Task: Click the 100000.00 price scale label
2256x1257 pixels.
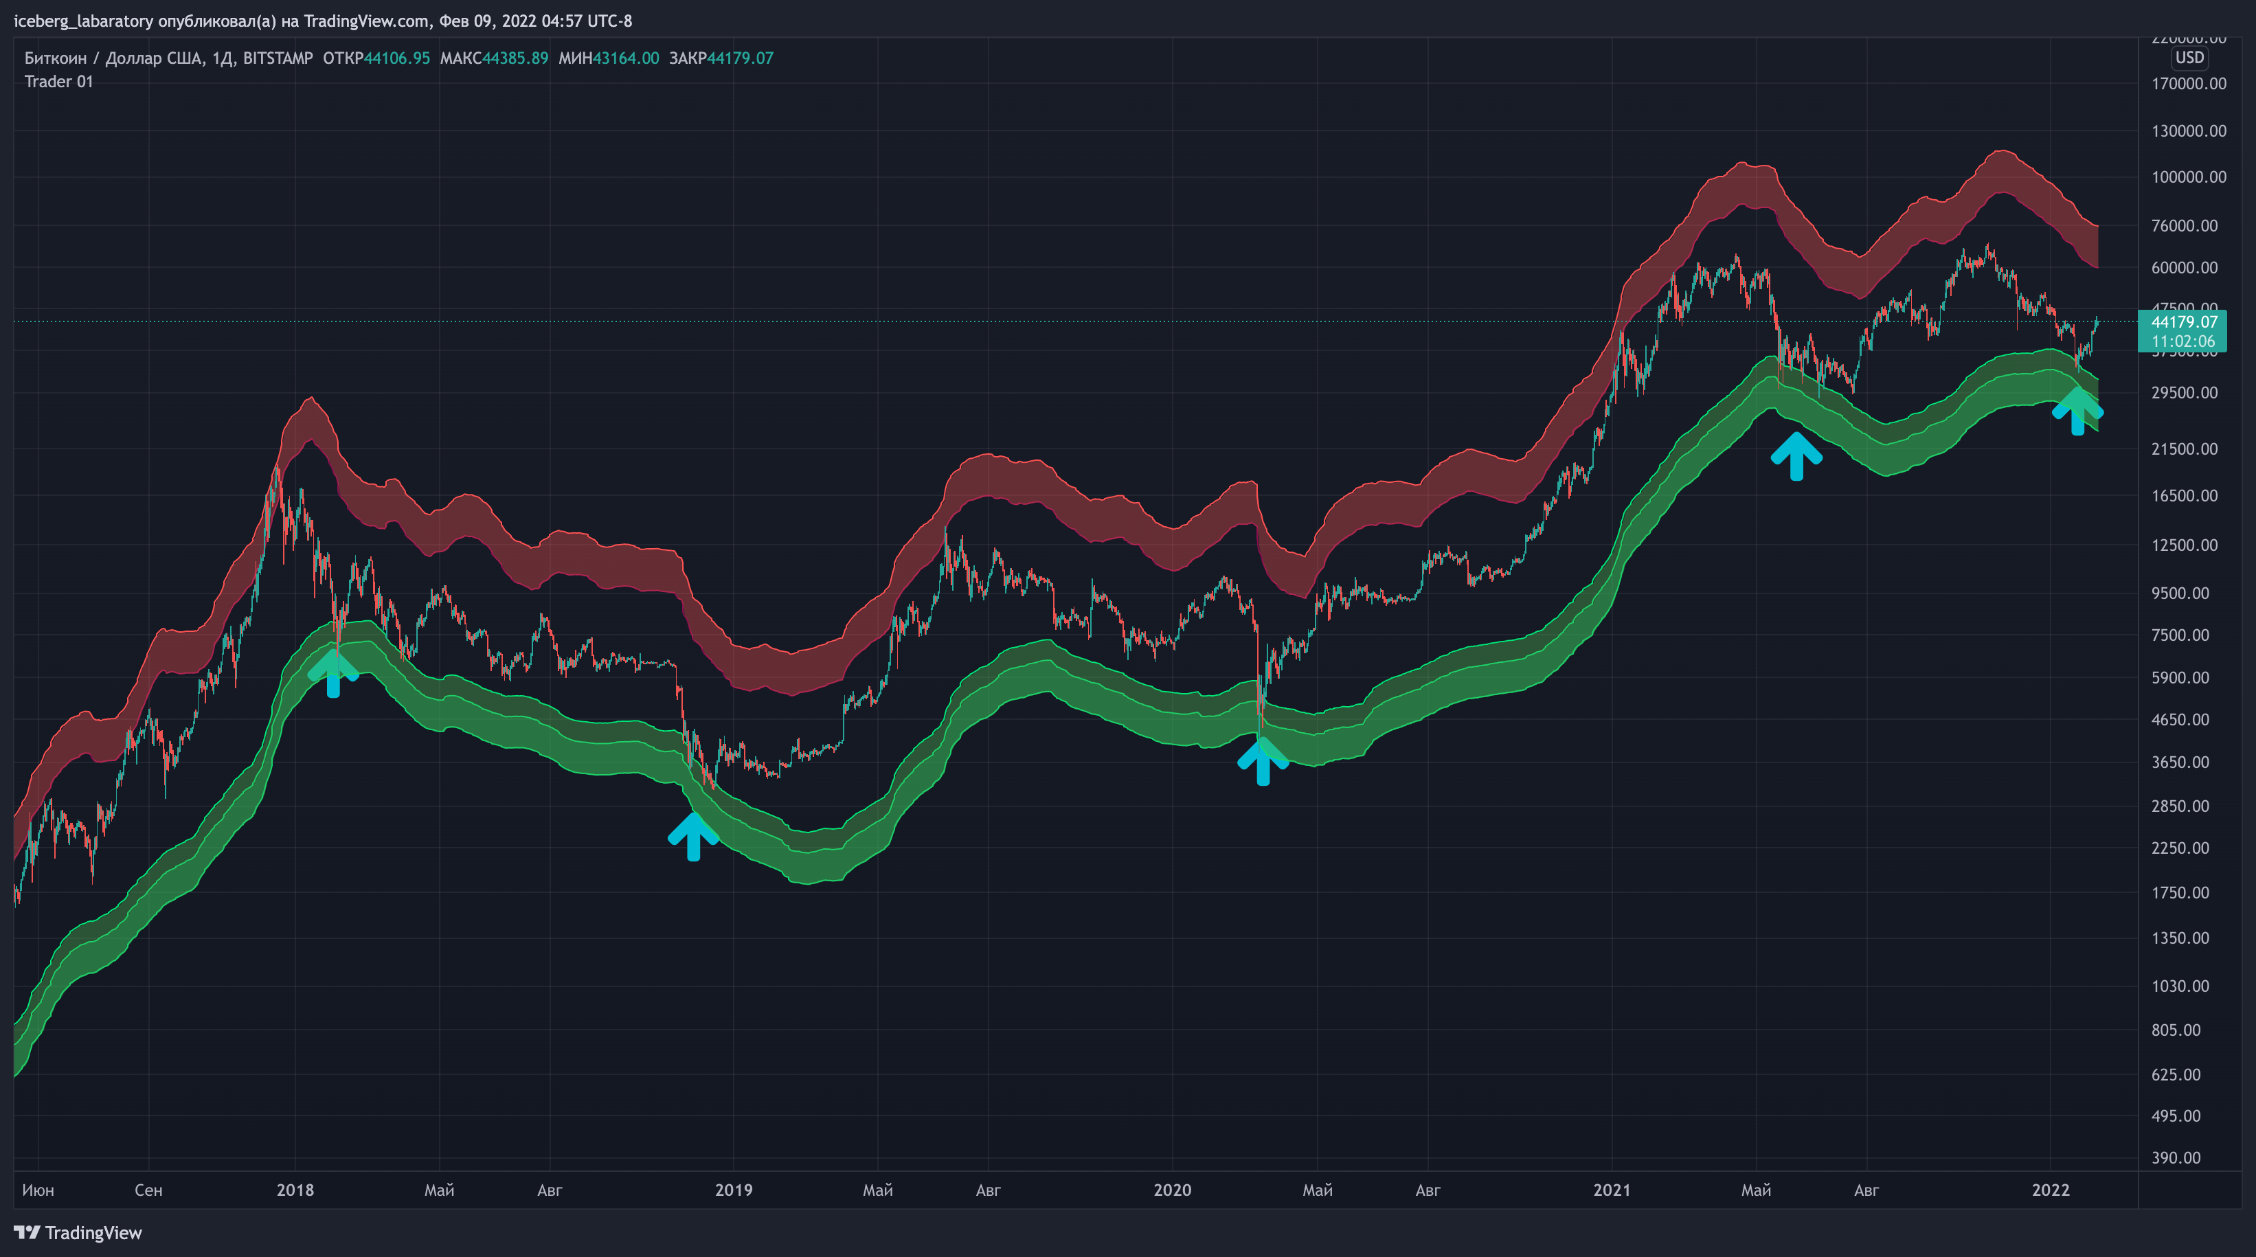Action: coord(2188,177)
